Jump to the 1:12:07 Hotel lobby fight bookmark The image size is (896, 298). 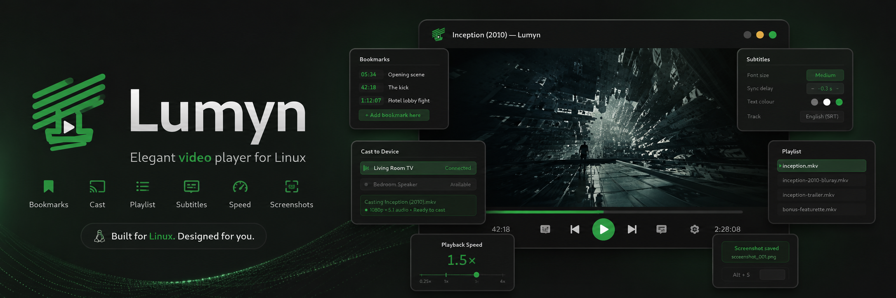(x=398, y=100)
